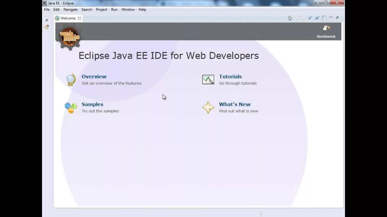
Task: Click the Overview globe icon
Action: (71, 80)
